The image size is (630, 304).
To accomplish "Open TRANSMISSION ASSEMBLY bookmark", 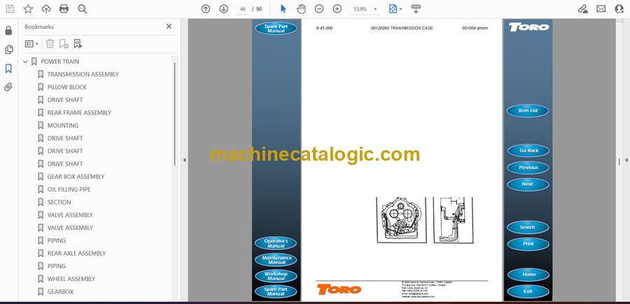I will click(83, 74).
